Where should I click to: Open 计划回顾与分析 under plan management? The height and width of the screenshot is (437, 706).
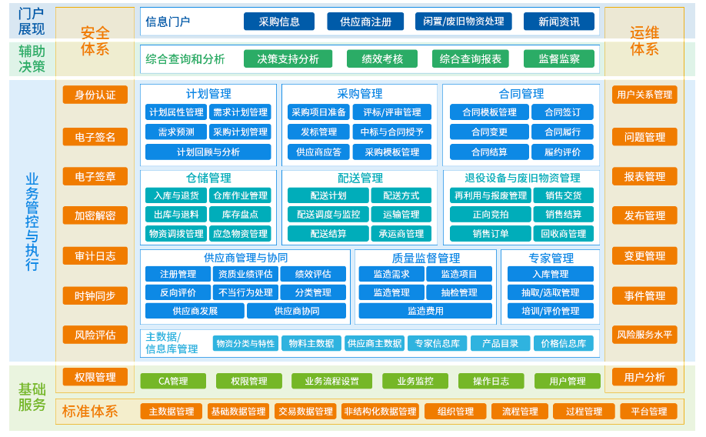click(x=208, y=152)
